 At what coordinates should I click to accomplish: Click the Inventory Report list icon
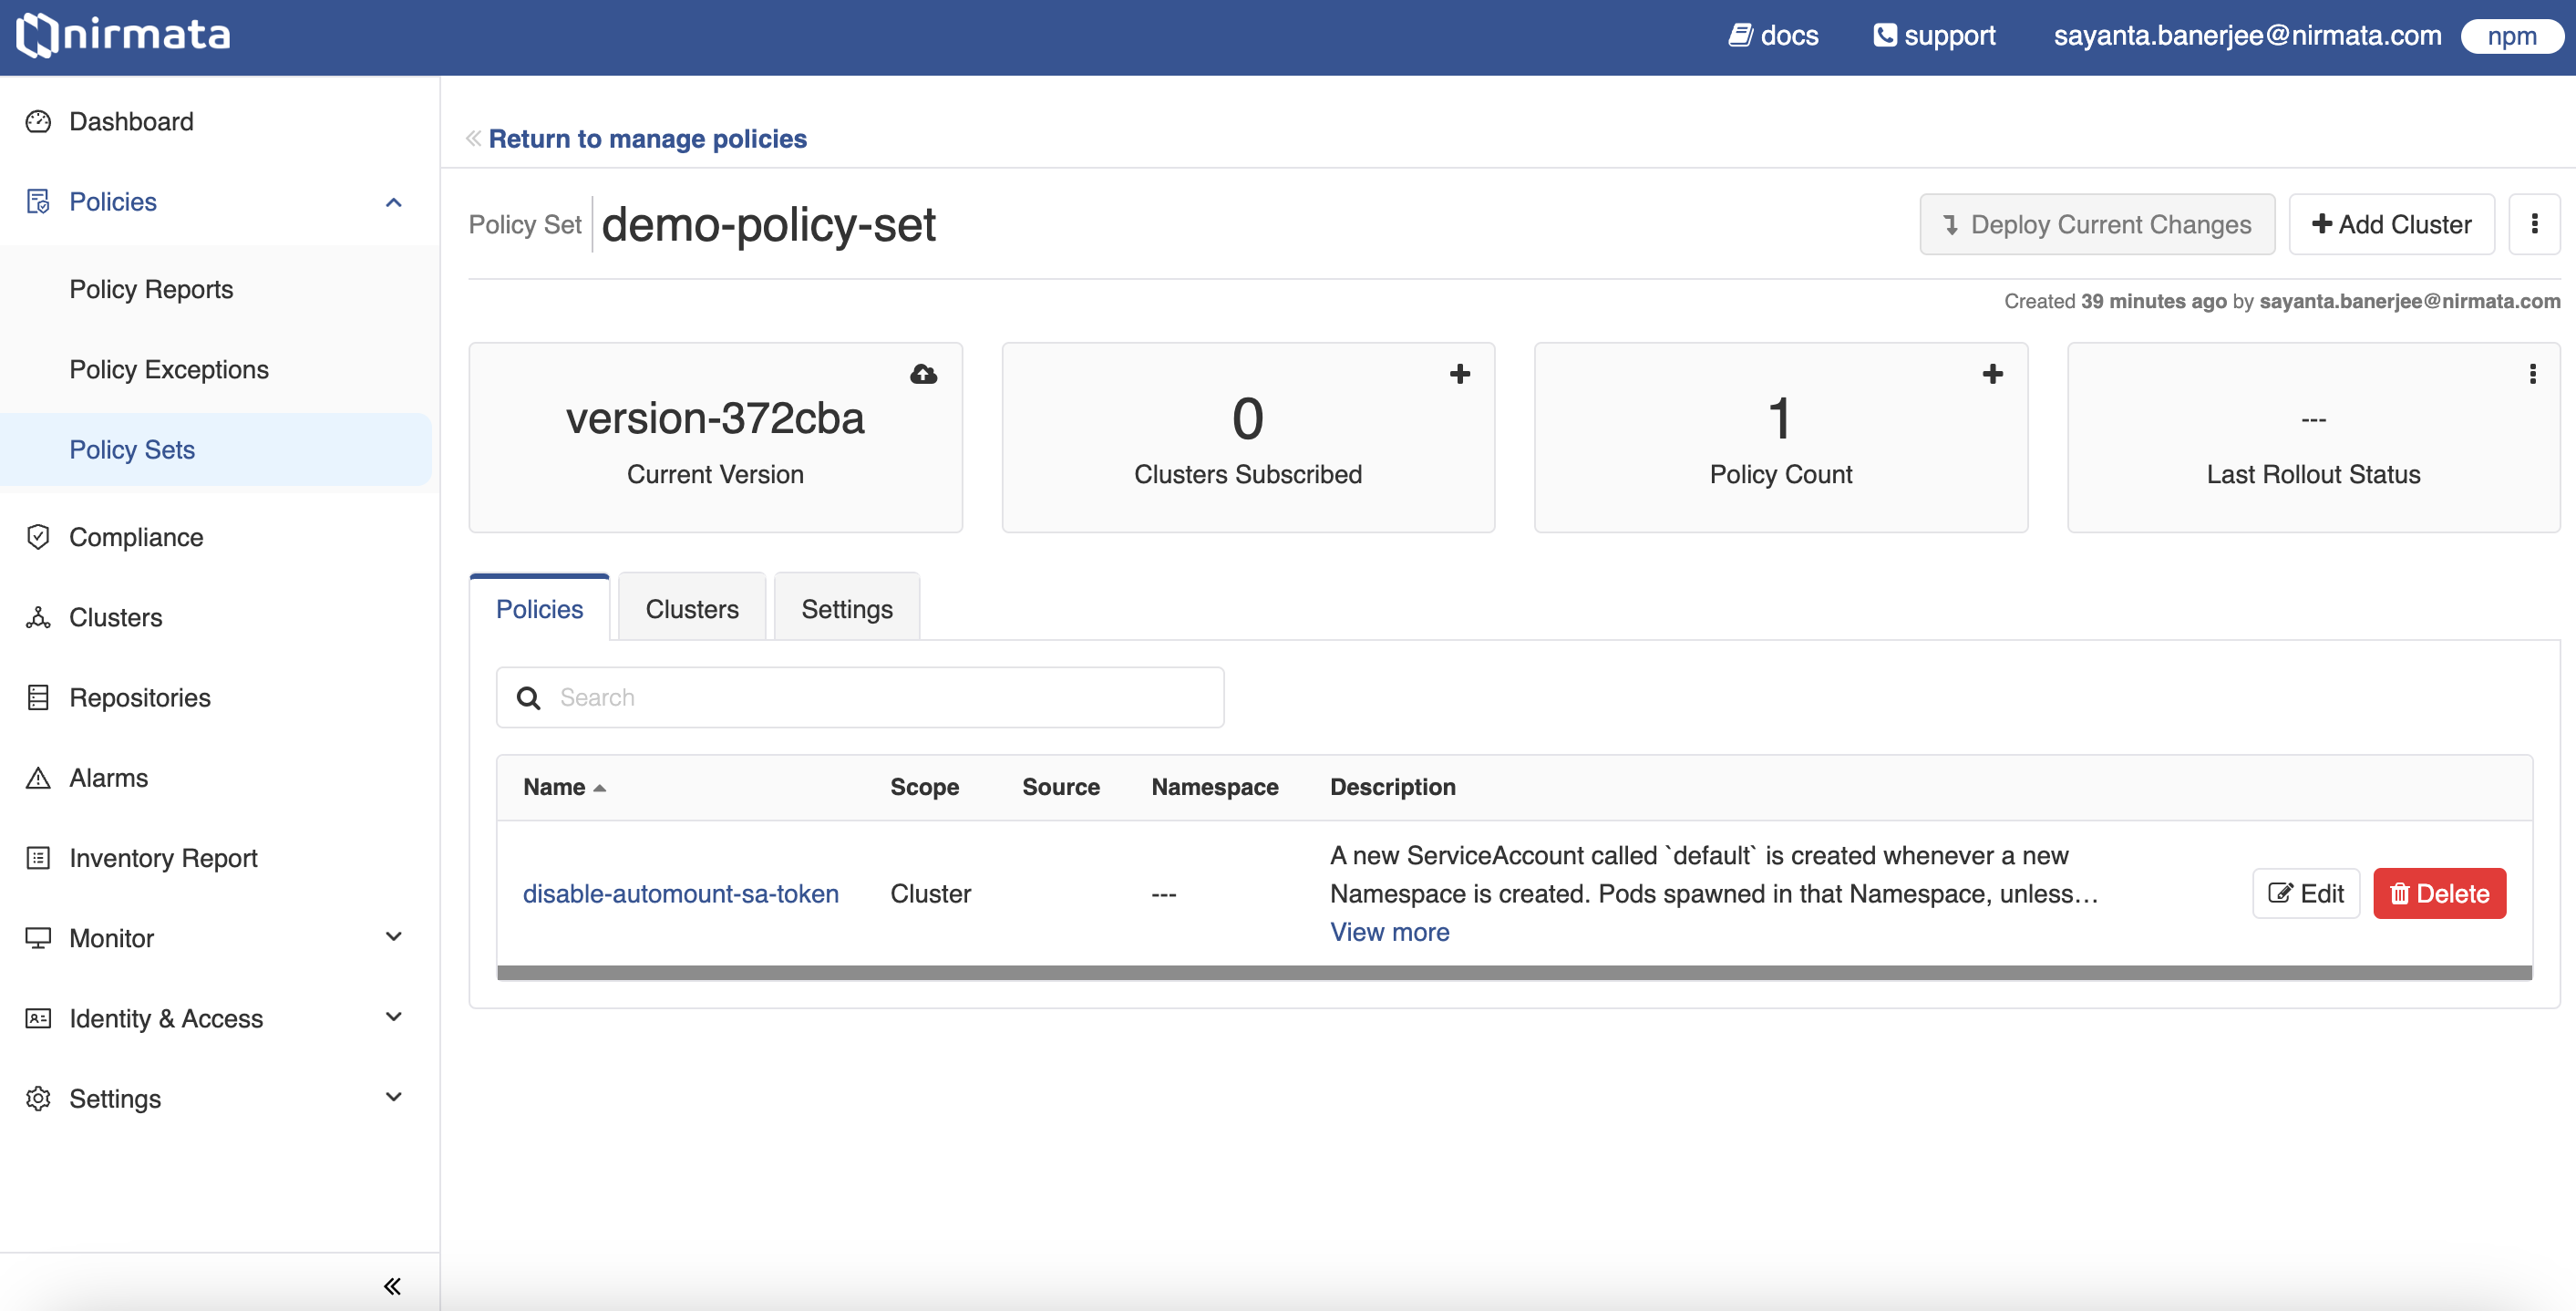coord(38,858)
